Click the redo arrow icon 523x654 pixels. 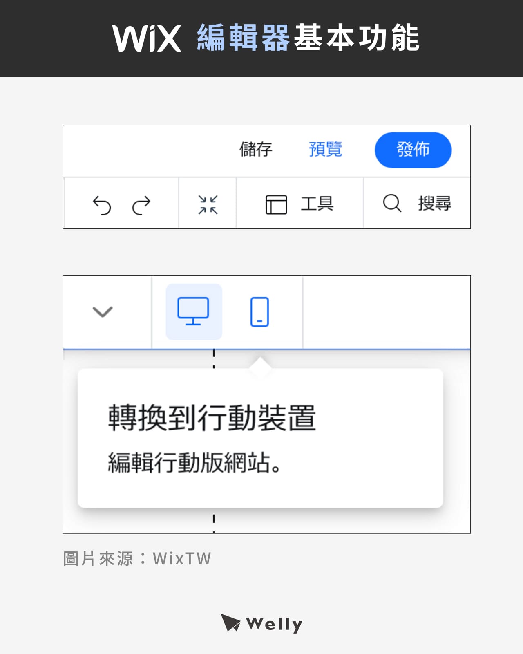coord(141,205)
